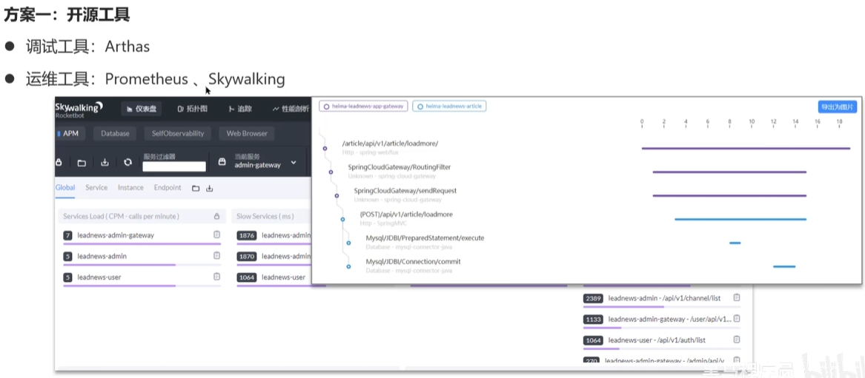Switch to the Endpoint tab

(x=168, y=188)
